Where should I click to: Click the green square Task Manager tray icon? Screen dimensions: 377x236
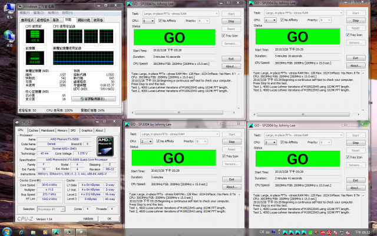(310, 232)
